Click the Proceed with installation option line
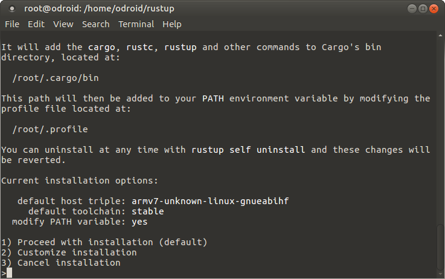The height and width of the screenshot is (279, 445). (x=104, y=242)
